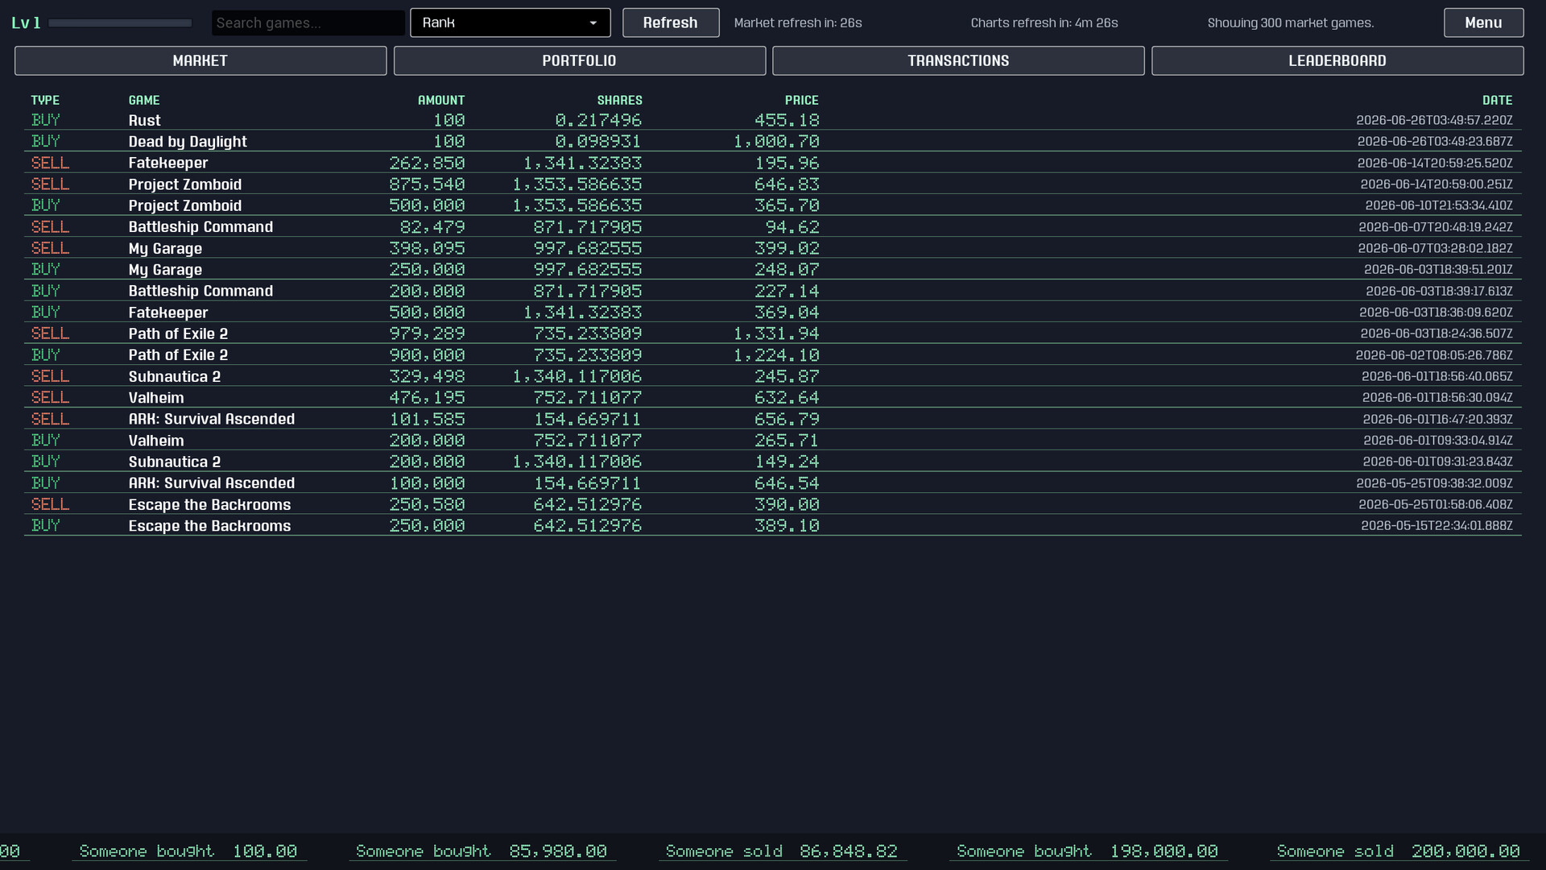Click Escape the Backrooms in BUY row
This screenshot has height=870, width=1546.
[x=209, y=526]
